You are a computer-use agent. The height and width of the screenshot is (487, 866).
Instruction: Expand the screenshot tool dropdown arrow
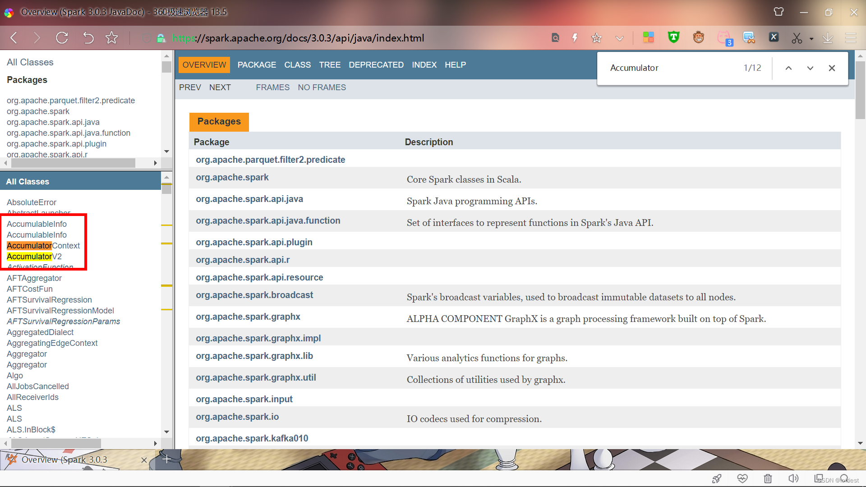[x=812, y=39]
